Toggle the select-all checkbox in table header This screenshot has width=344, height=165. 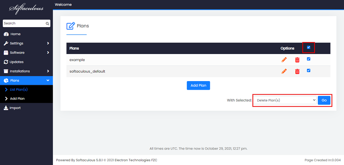tap(309, 47)
